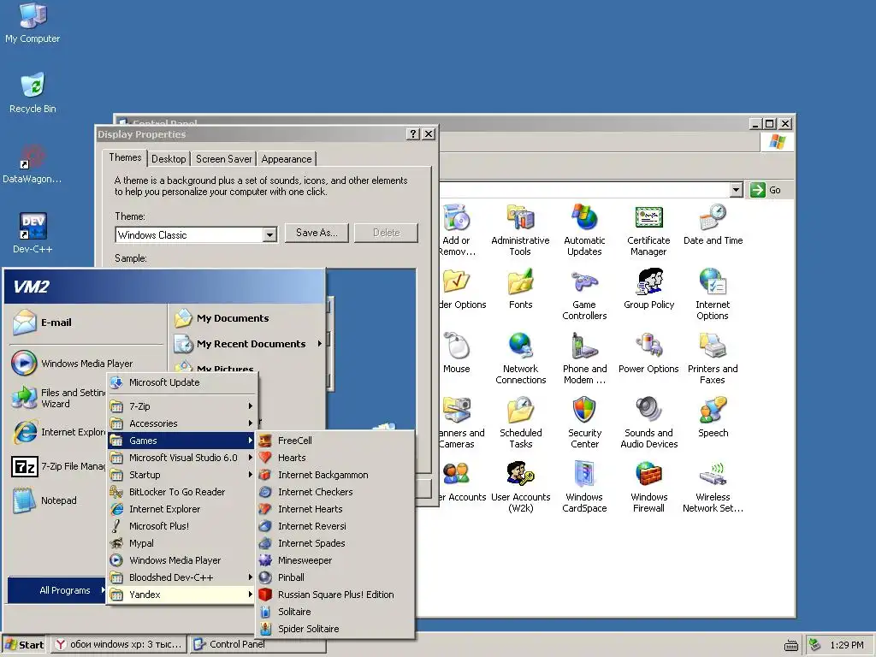876x657 pixels.
Task: Open Sounds and Audio Devices icon
Action: [648, 423]
